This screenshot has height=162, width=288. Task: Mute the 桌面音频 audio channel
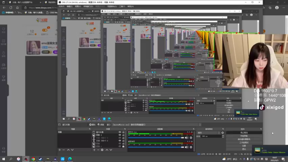(186, 147)
